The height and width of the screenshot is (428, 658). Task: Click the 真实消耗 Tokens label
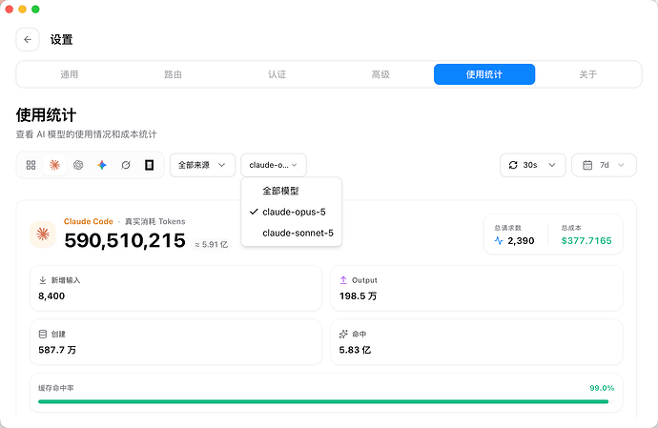point(154,221)
